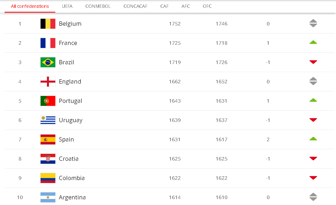
Task: Click the Colombia flag icon
Action: (x=48, y=178)
